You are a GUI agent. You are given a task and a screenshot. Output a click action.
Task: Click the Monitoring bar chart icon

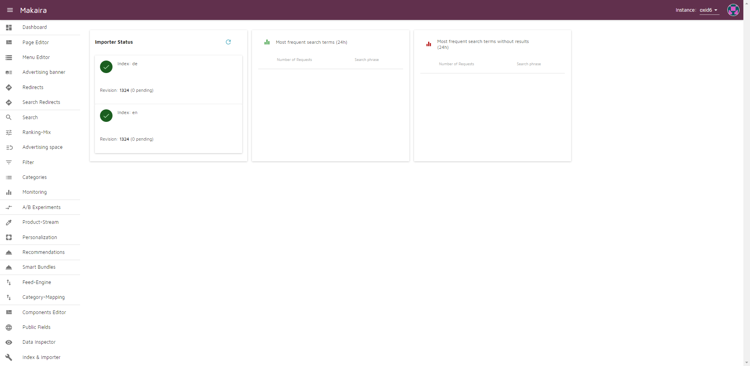click(9, 192)
